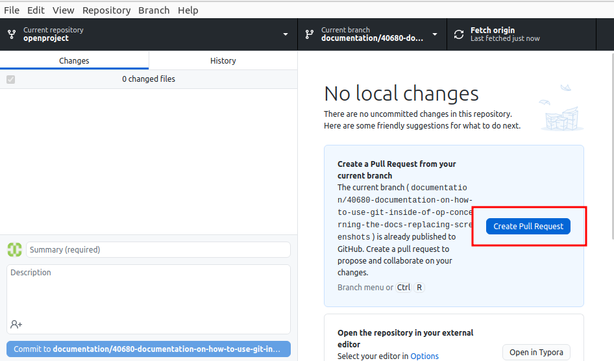614x361 pixels.
Task: Click the git branch icon beside Current branch
Action: pyautogui.click(x=310, y=34)
